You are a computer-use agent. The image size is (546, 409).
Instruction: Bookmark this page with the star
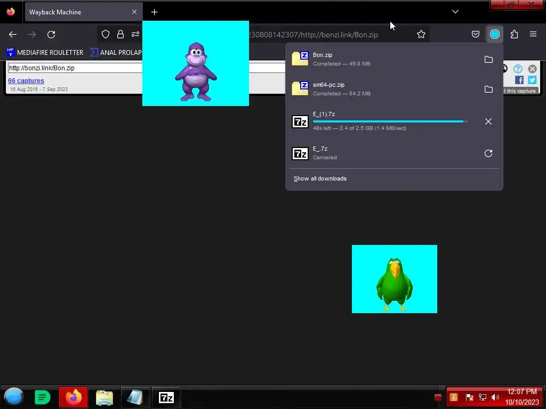pos(421,34)
